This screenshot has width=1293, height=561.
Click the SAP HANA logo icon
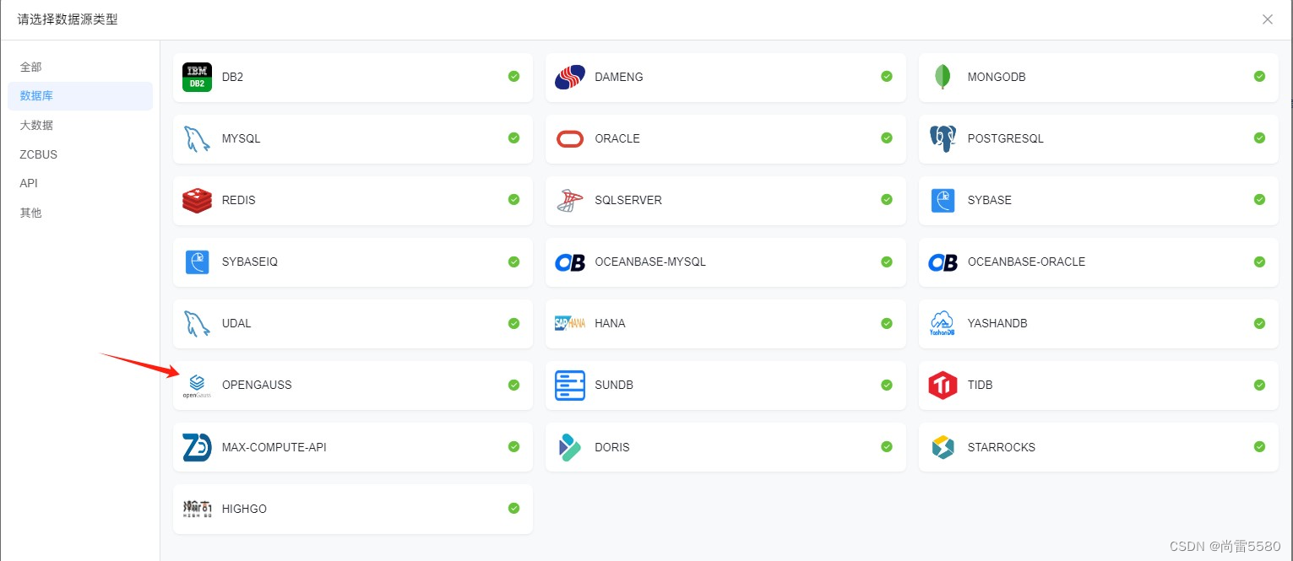click(570, 323)
